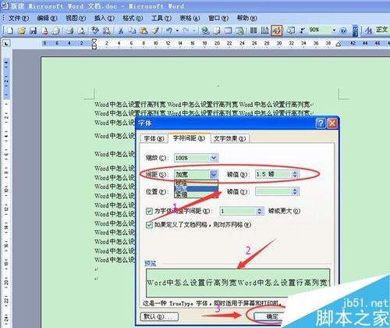Click the spacing 磅值 spinner arrows
The width and height of the screenshot is (390, 328).
[x=295, y=174]
